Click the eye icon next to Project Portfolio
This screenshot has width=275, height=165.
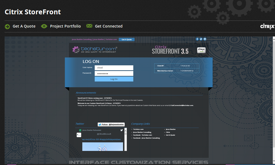coord(44,26)
